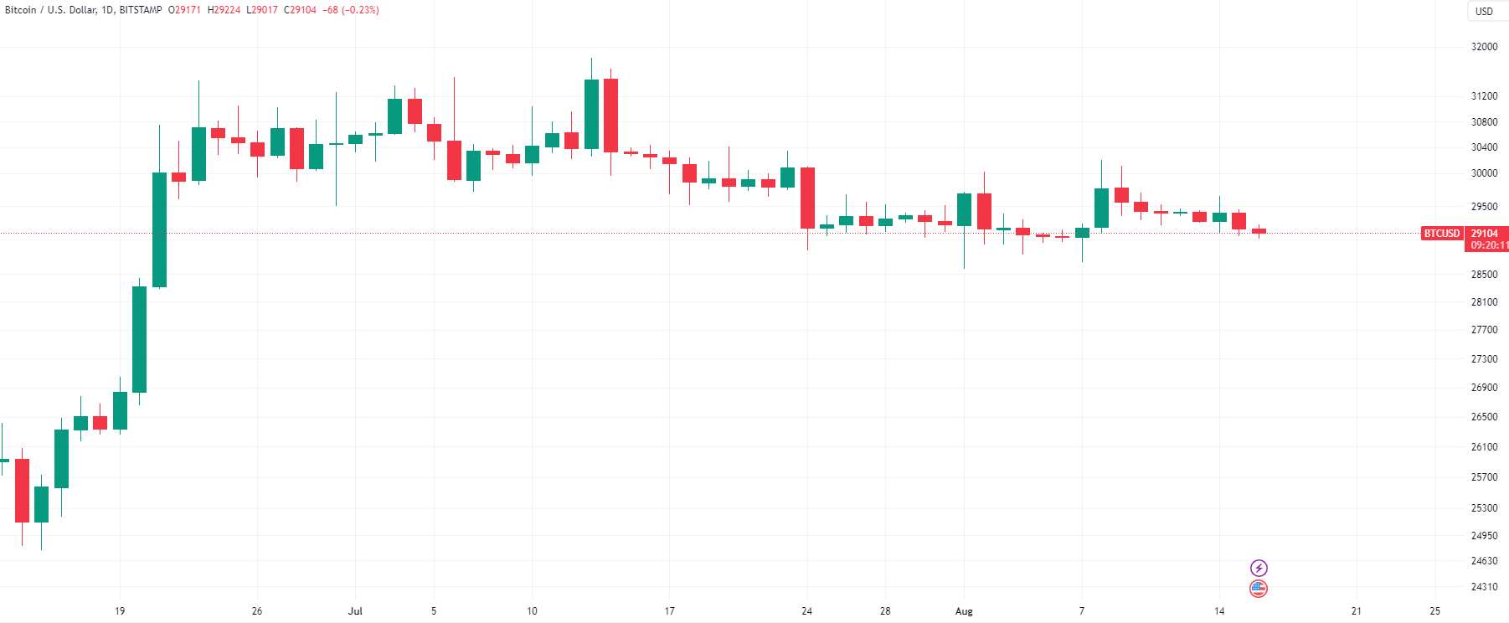Select the current price label 29104 on axis

1485,234
